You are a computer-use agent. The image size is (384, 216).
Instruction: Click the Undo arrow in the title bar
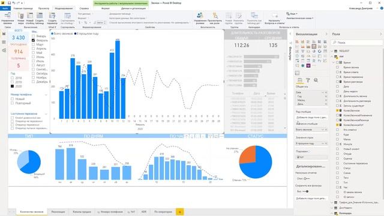point(13,3)
